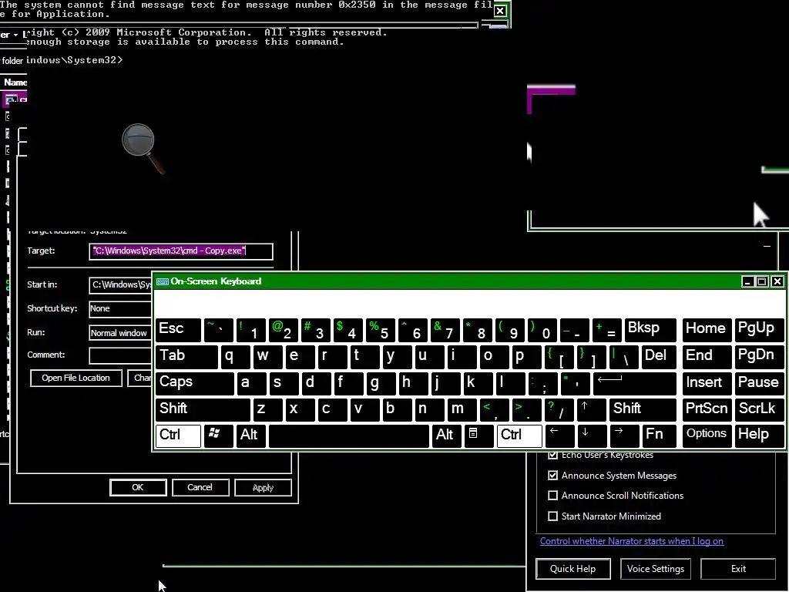Viewport: 789px width, 592px height.
Task: Open Quick Help in Narrator
Action: click(573, 569)
